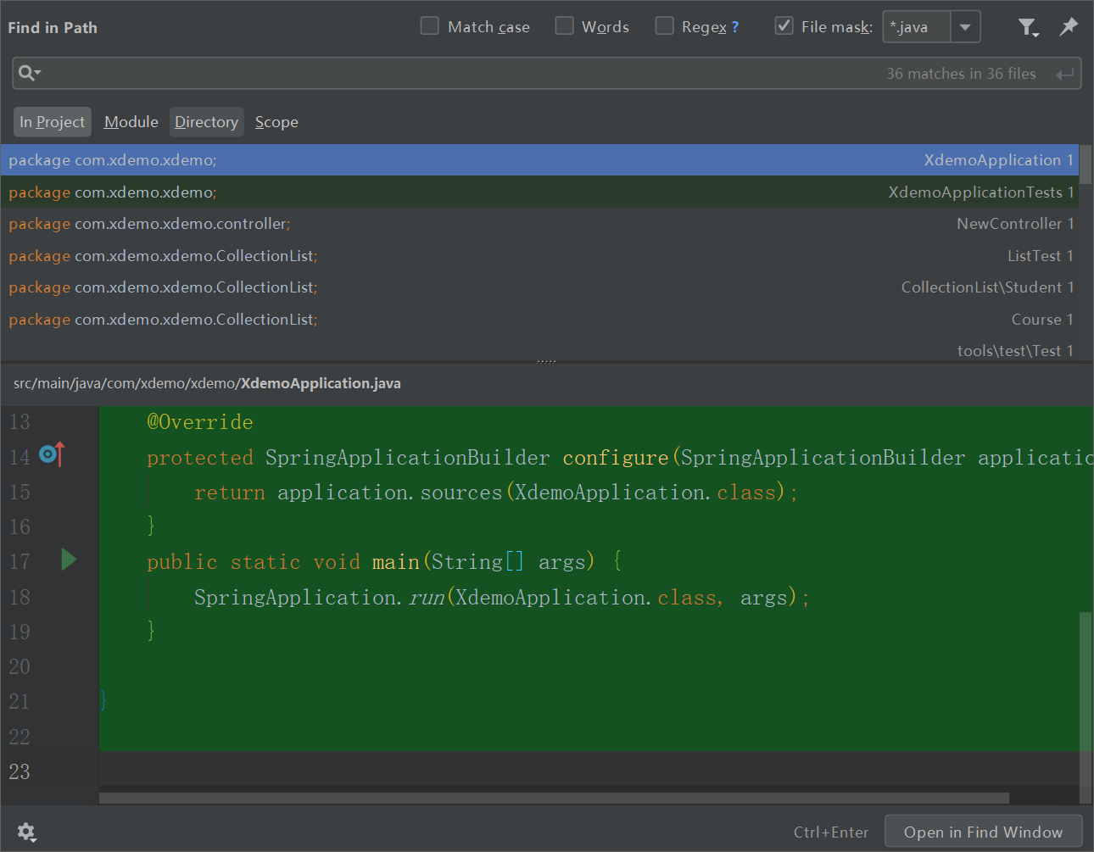
Task: Expand the file mask dropdown arrow
Action: (x=965, y=26)
